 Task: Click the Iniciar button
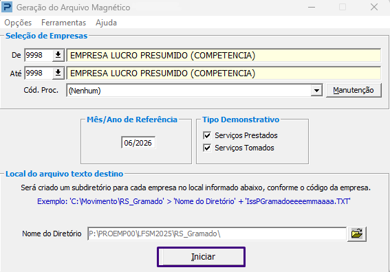[x=202, y=257]
